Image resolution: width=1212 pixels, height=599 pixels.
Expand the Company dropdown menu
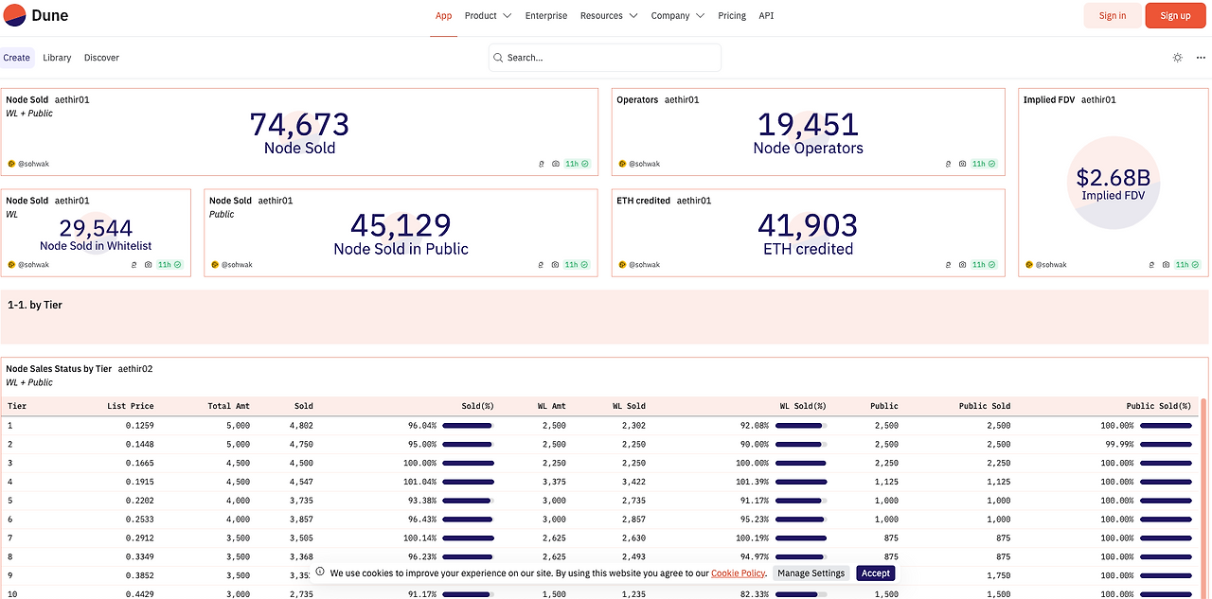[x=678, y=16]
